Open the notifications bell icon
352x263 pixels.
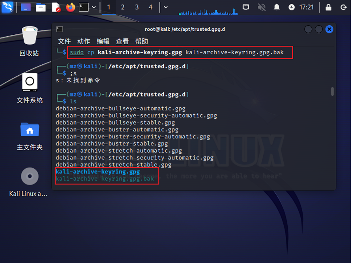[277, 7]
